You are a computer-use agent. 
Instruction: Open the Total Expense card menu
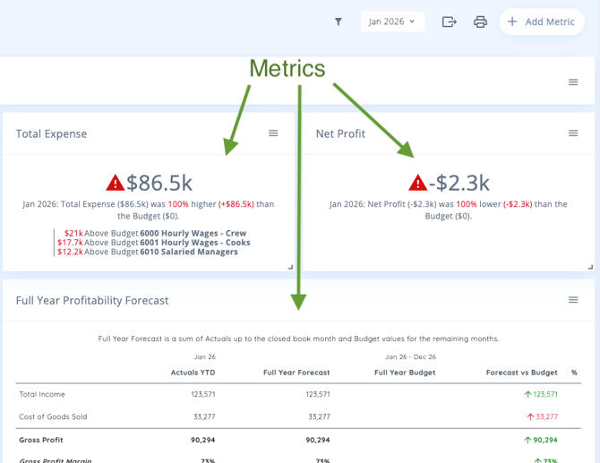point(273,133)
